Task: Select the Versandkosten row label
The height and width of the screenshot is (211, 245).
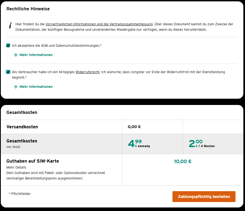Action: click(x=22, y=127)
